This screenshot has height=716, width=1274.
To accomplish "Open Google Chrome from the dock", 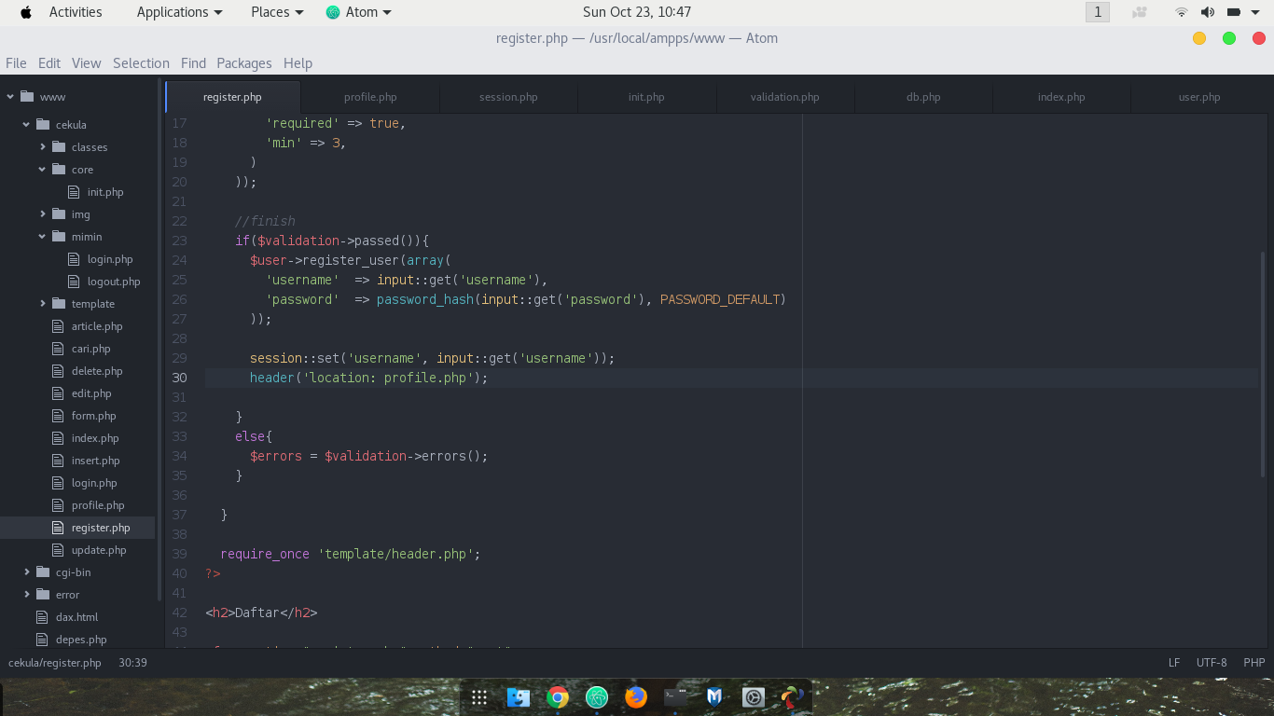I will [558, 697].
